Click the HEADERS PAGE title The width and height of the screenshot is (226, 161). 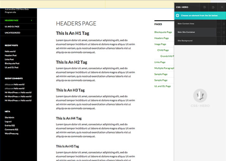point(76,24)
